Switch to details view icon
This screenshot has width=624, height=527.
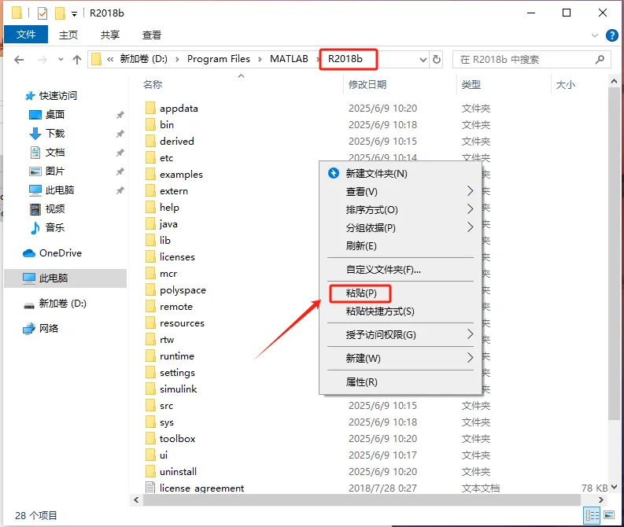click(592, 516)
